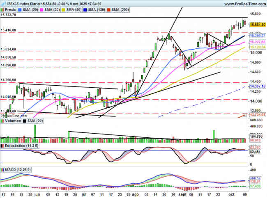This screenshot has width=267, height=198.
Task: Click the Estocástico panel icon
Action: (2, 146)
